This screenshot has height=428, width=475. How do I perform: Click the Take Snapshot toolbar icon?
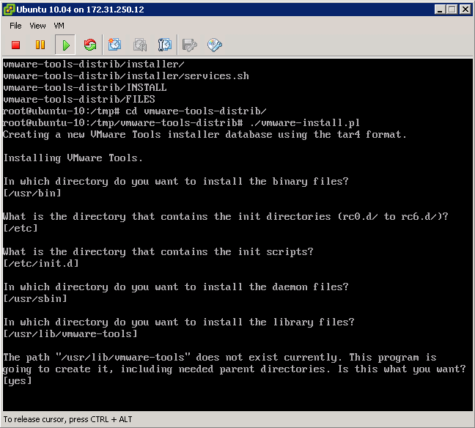(115, 45)
